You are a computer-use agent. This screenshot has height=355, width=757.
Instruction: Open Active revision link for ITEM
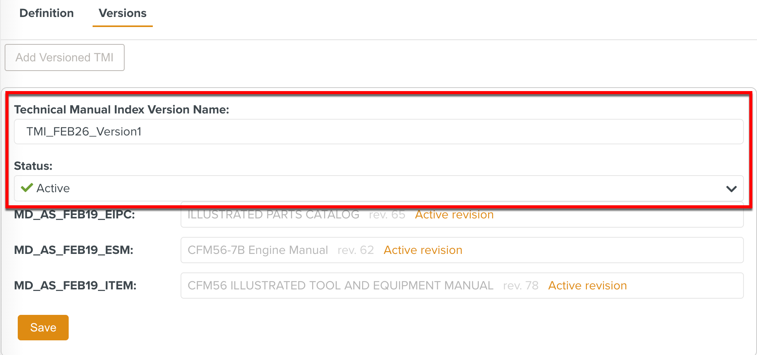pos(587,286)
